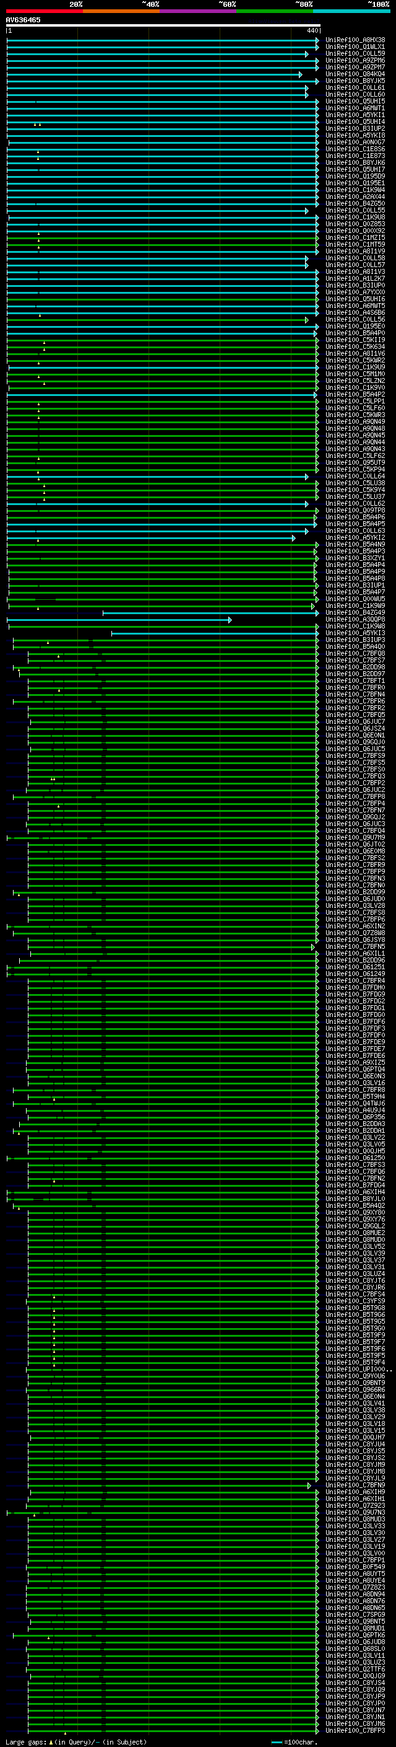Open hit UniRef100_Q6JUC7
396x1747 pixels.
(x=355, y=721)
